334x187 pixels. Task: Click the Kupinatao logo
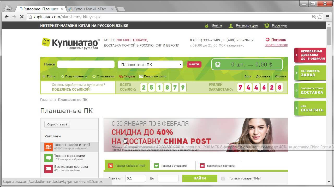(x=71, y=43)
